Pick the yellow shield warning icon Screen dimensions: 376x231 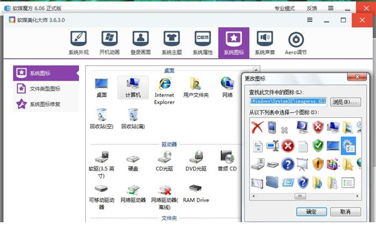pos(318,164)
